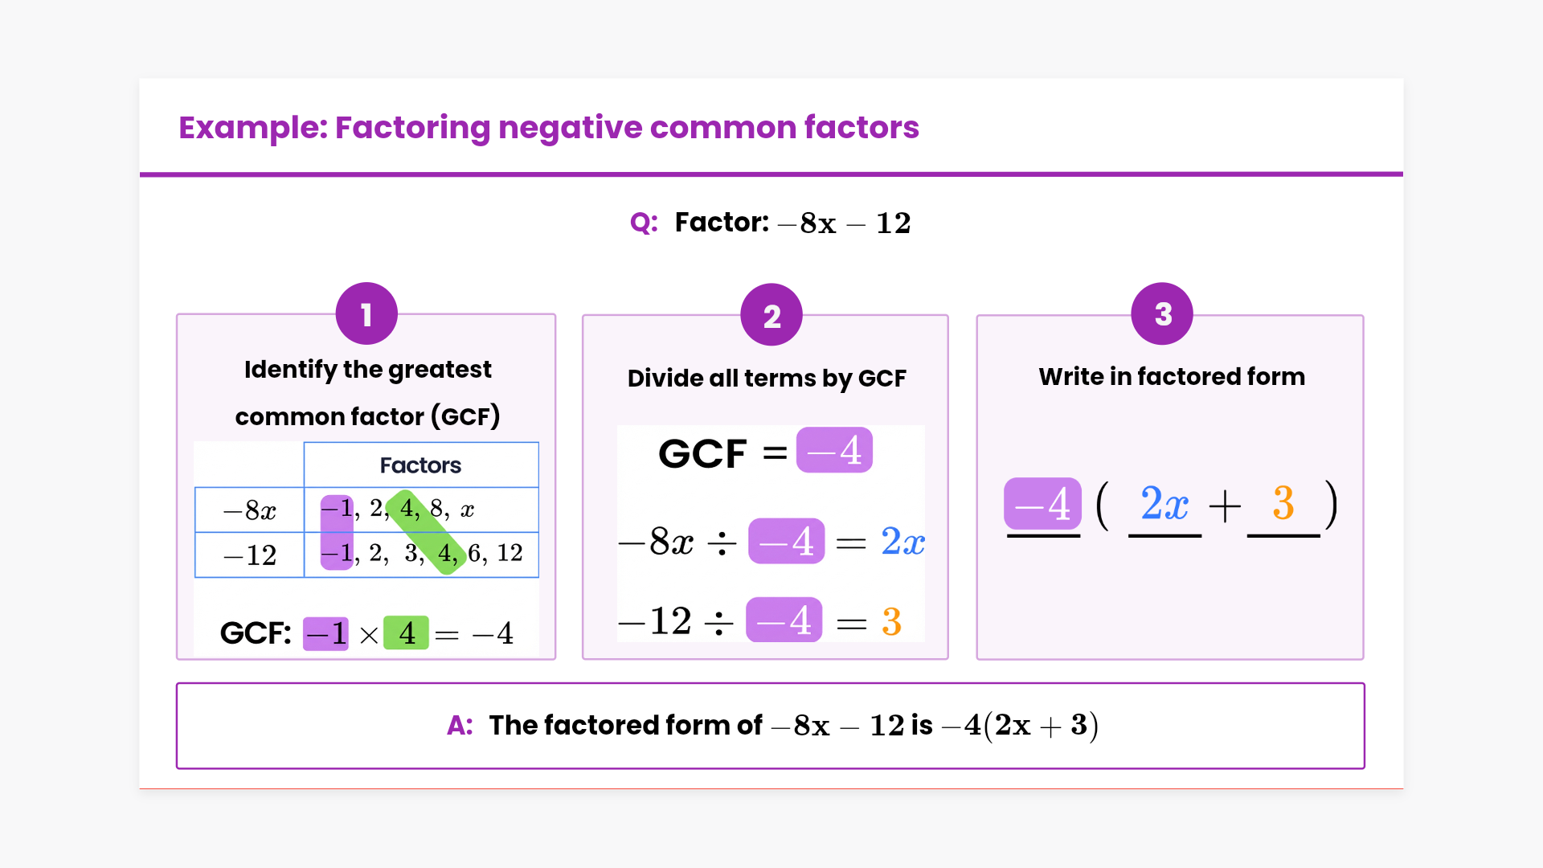1543x868 pixels.
Task: Select the −8x row label in the table
Action: pyautogui.click(x=249, y=510)
